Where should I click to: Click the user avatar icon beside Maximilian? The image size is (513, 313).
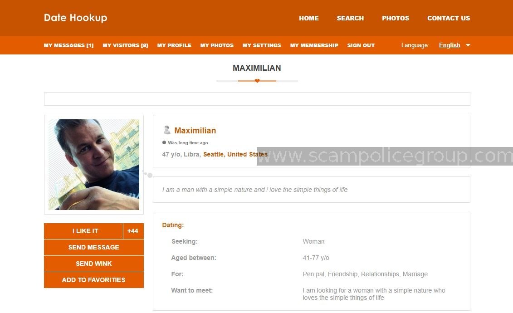pos(167,130)
